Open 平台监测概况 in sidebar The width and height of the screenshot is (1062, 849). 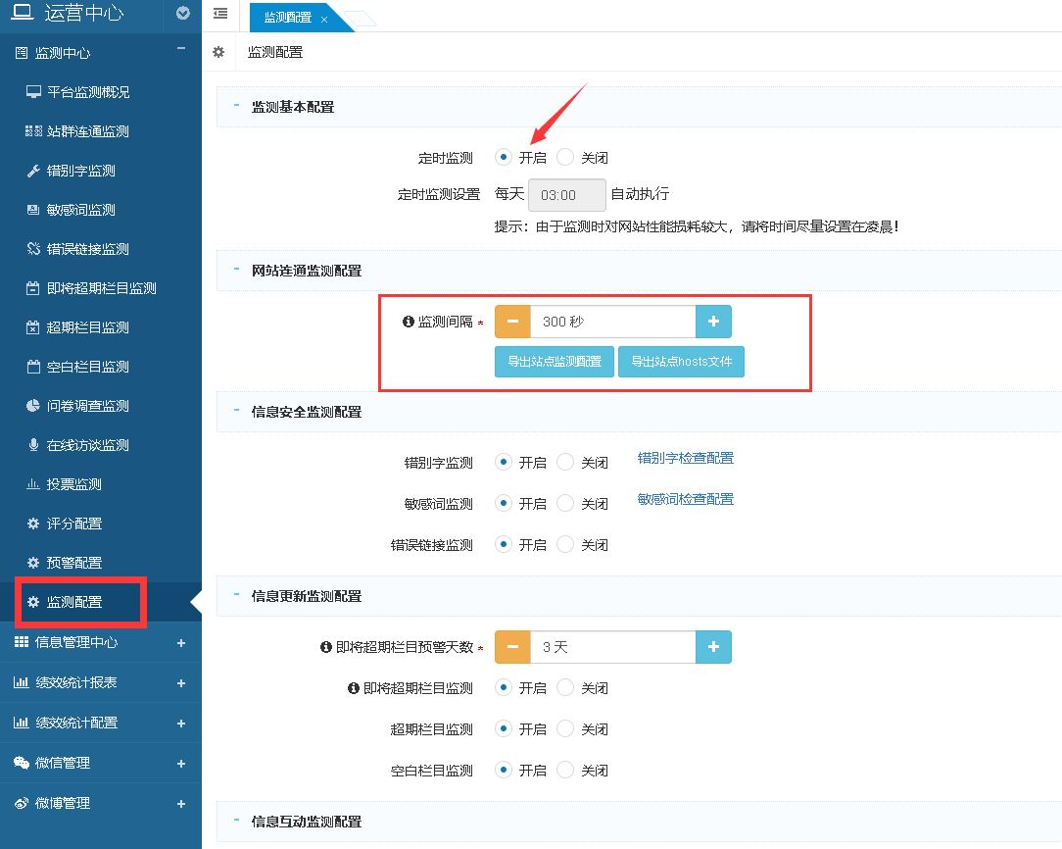tap(88, 92)
